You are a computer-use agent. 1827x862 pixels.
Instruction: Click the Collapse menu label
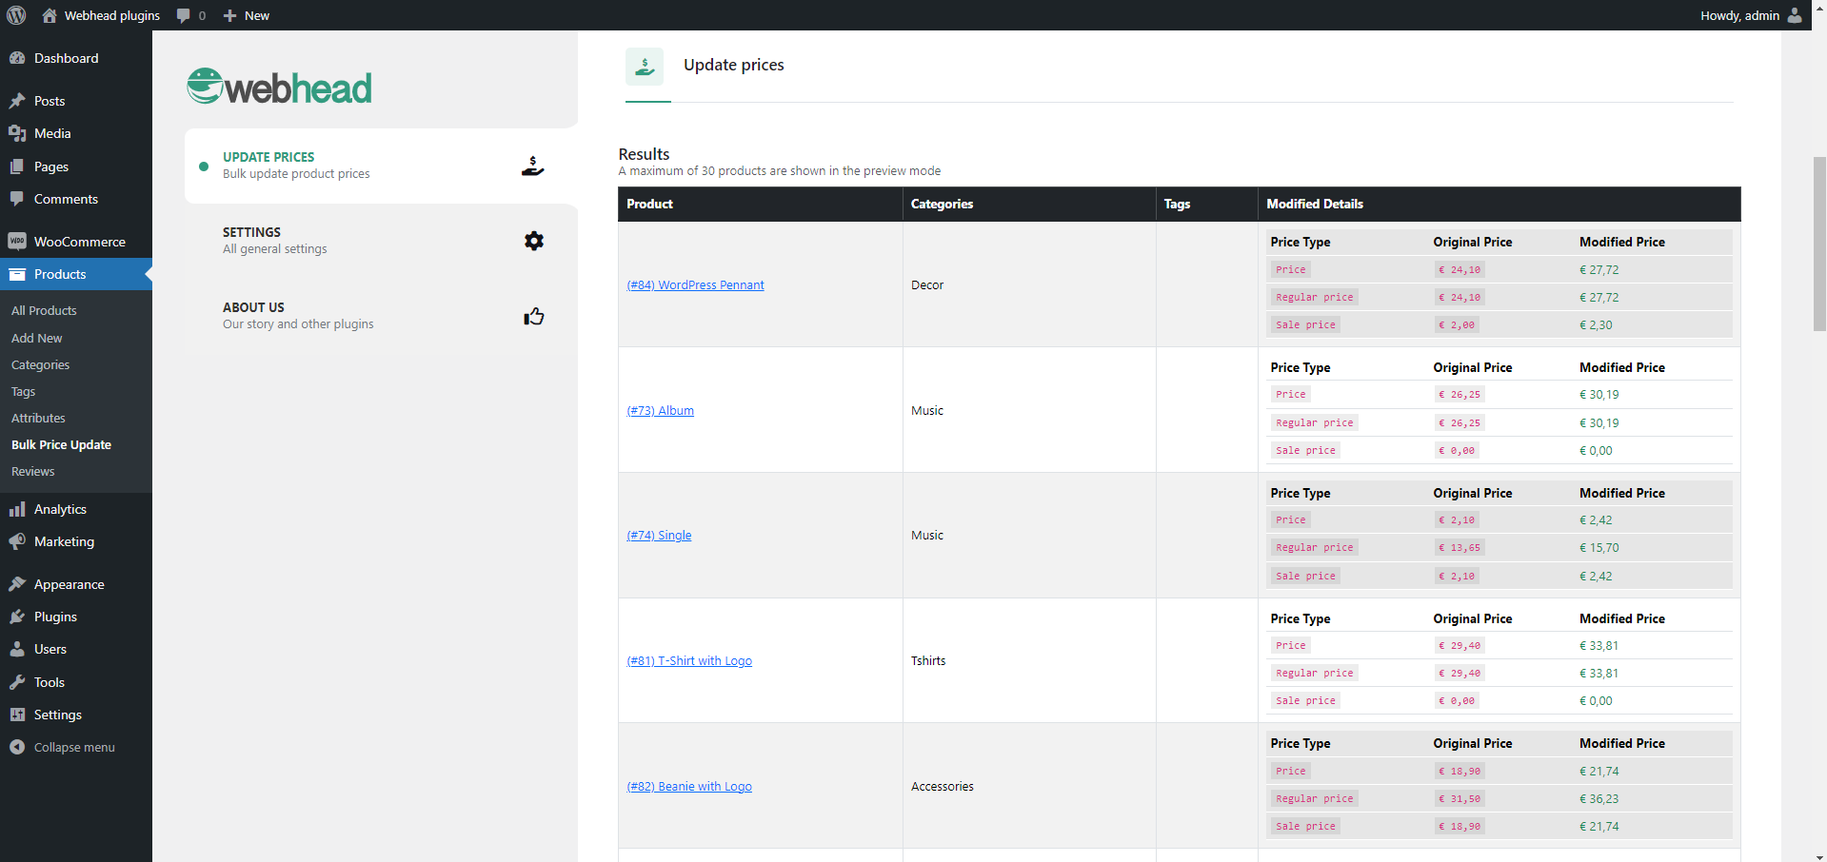click(x=74, y=747)
